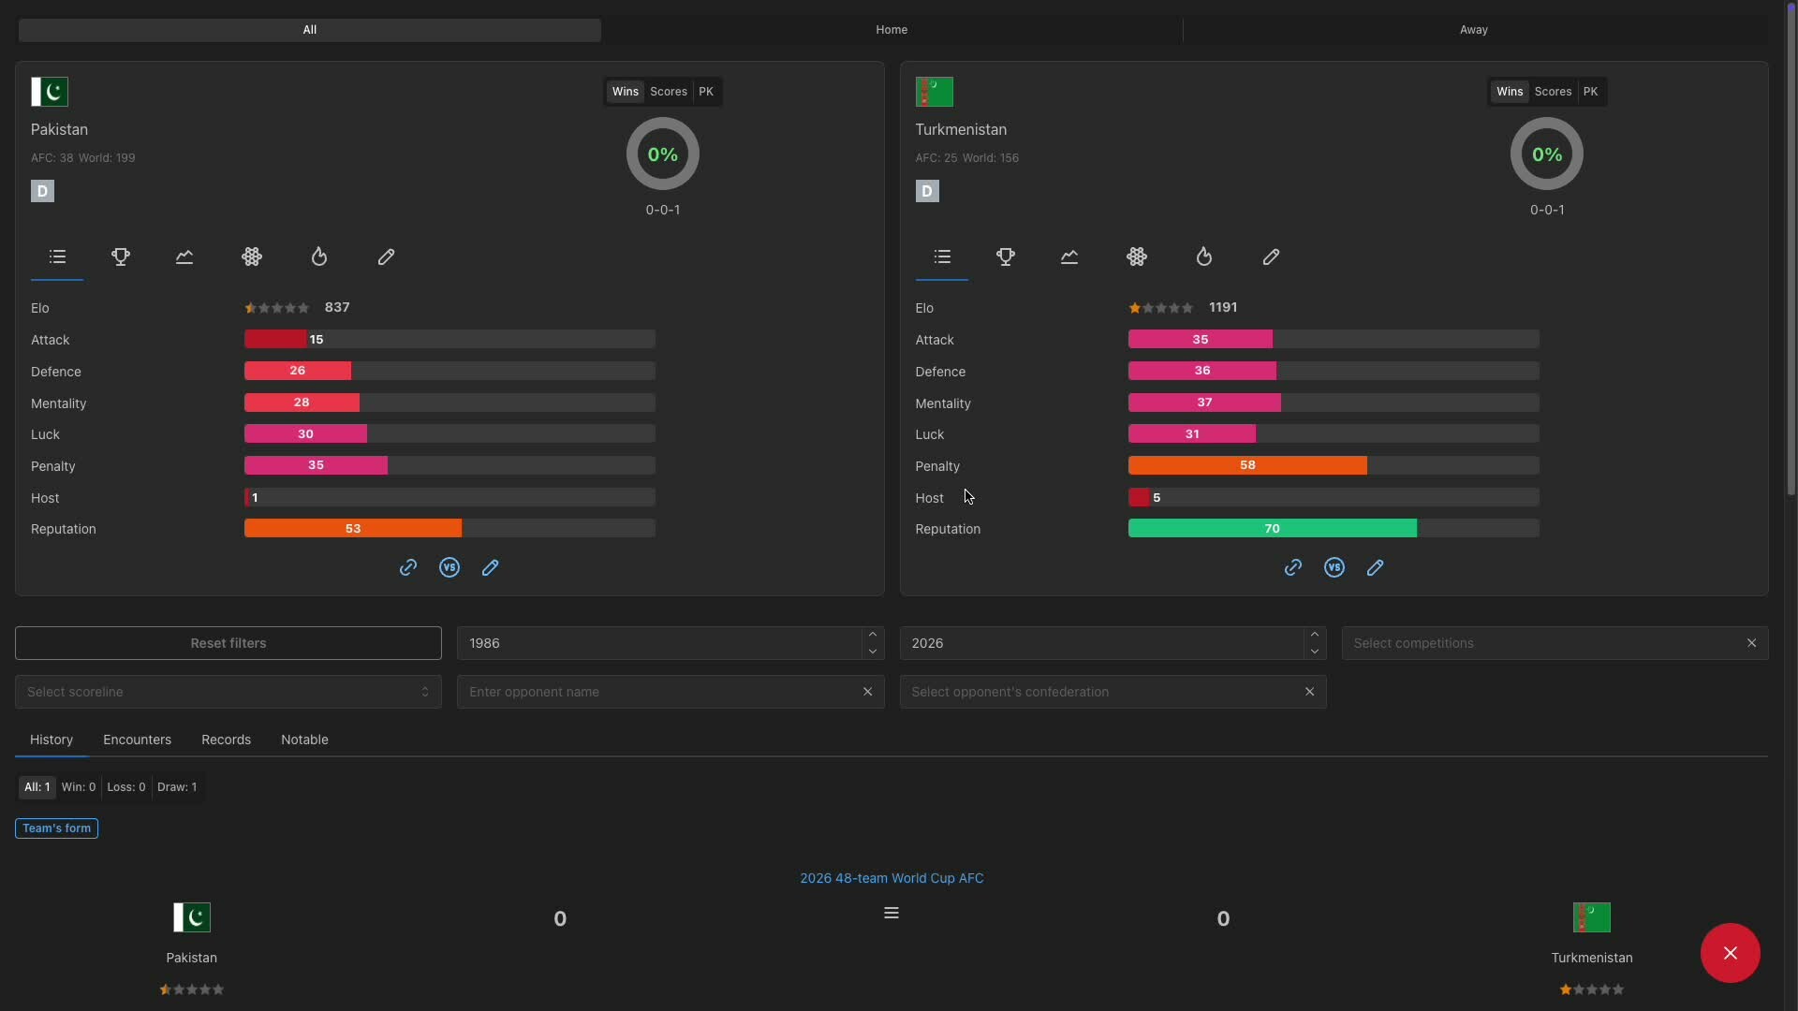Open Pakistan's trophy tab icon
This screenshot has height=1011, width=1798.
[x=121, y=256]
